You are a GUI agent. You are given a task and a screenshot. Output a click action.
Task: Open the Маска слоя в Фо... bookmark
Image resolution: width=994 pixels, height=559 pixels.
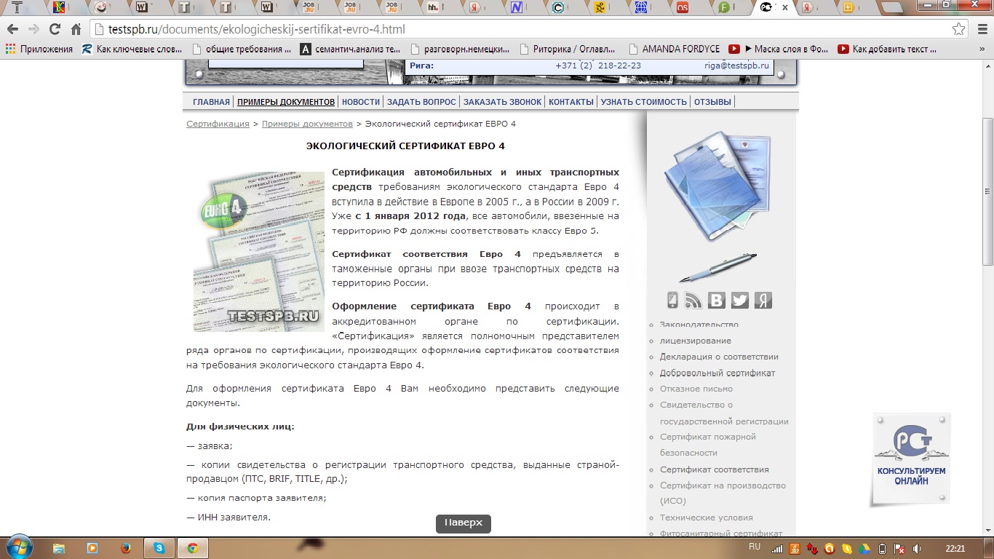779,49
